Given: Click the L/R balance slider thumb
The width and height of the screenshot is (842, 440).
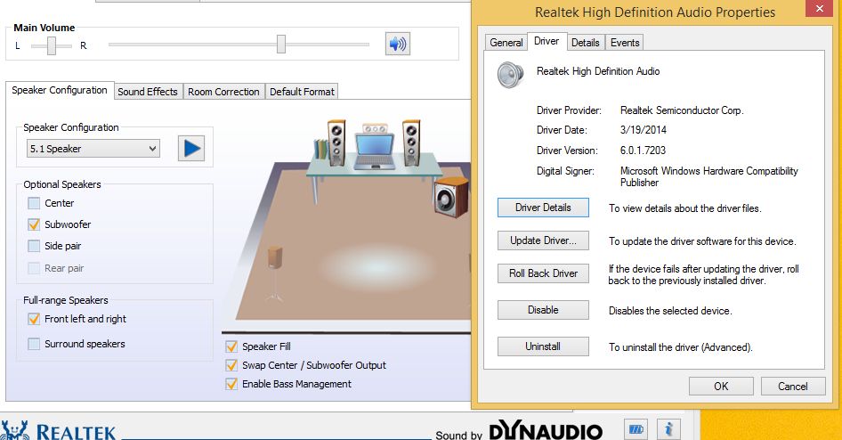Looking at the screenshot, I should tap(52, 45).
